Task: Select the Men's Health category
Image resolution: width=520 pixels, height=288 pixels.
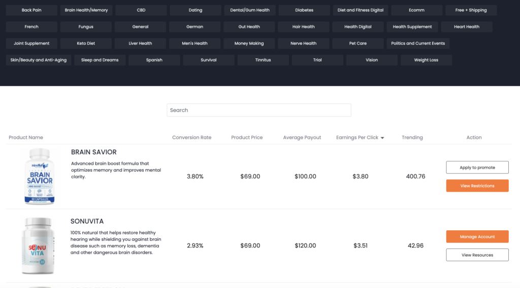Action: (x=194, y=44)
